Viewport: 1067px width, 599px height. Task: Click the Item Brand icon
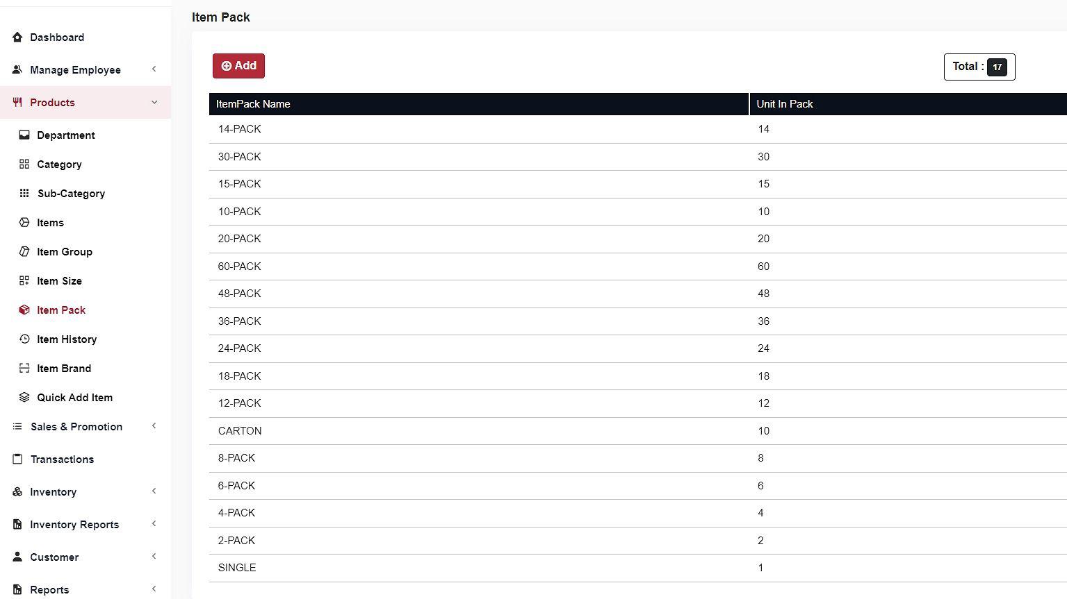coord(24,369)
